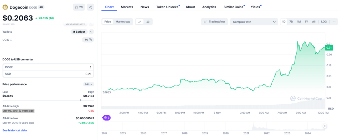Screen dimensions: 340x140
Task: Click the $0.7376 all-time high value
Action: coord(89,106)
